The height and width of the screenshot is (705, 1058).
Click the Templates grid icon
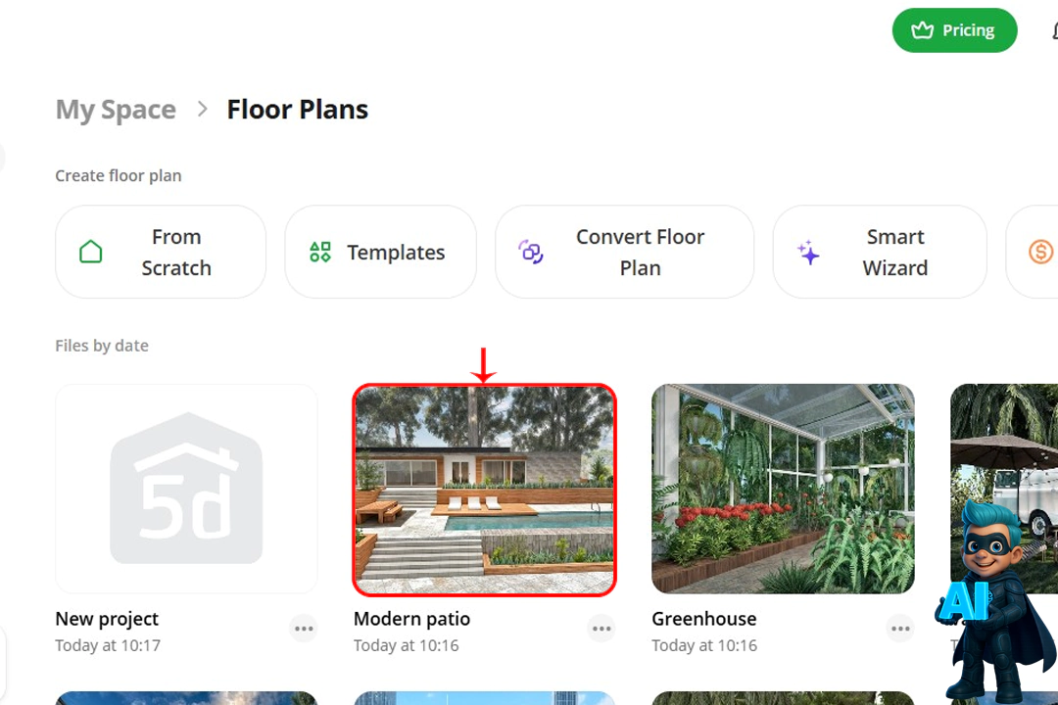[x=319, y=252]
